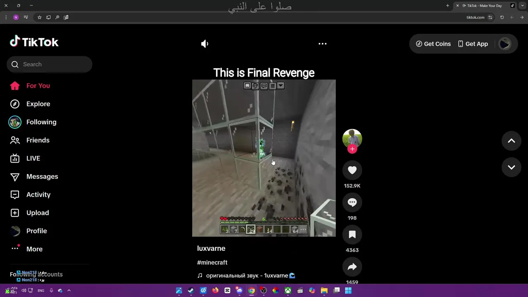Open comments on the video
The image size is (528, 297).
352,202
